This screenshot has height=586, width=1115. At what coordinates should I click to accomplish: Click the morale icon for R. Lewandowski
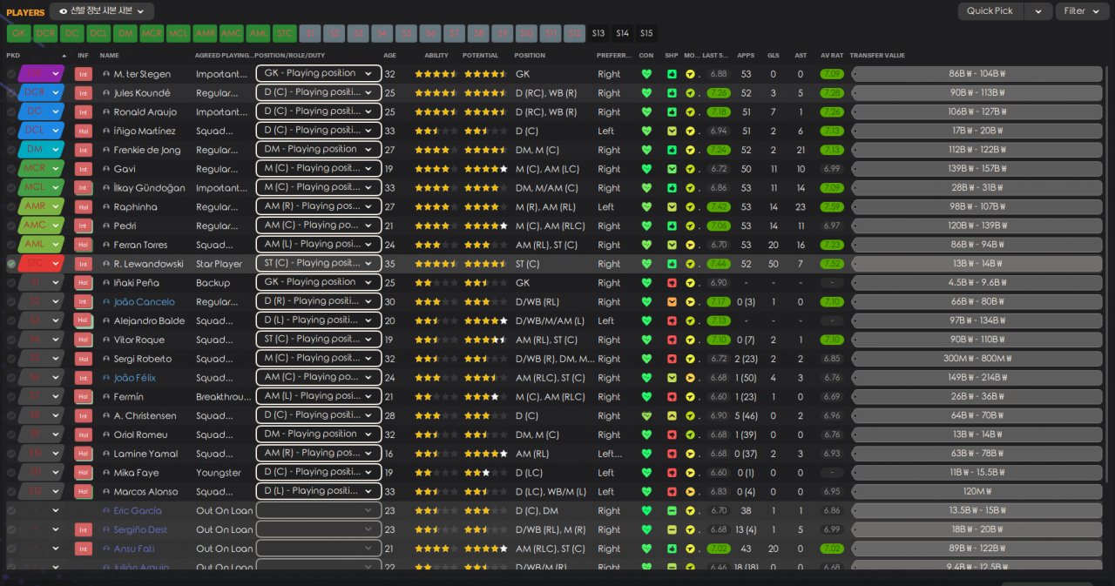(x=690, y=264)
